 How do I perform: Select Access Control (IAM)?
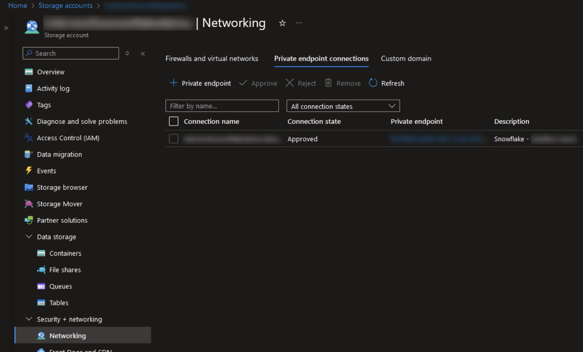point(67,138)
